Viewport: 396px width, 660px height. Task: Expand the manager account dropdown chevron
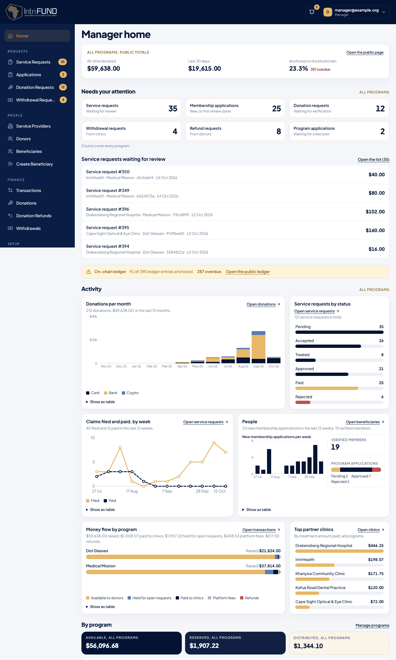pos(384,12)
